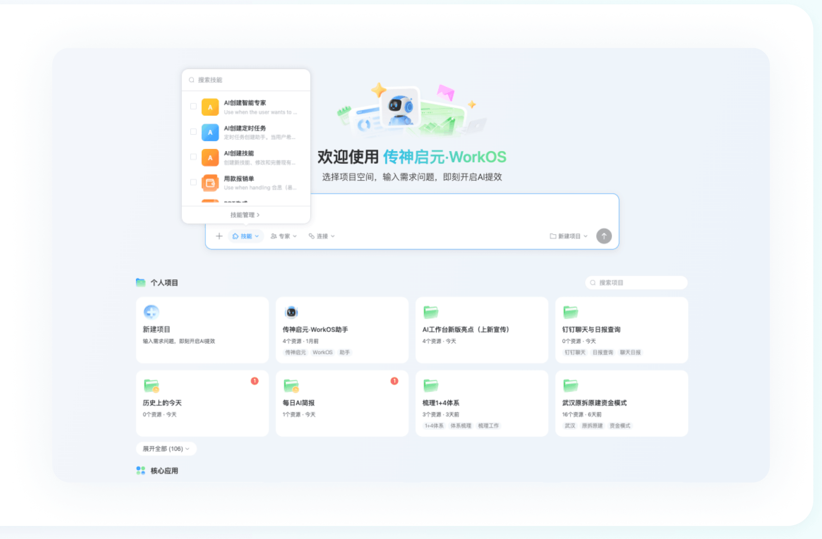The width and height of the screenshot is (822, 539).
Task: Click the 搜索项目 search field
Action: [636, 283]
